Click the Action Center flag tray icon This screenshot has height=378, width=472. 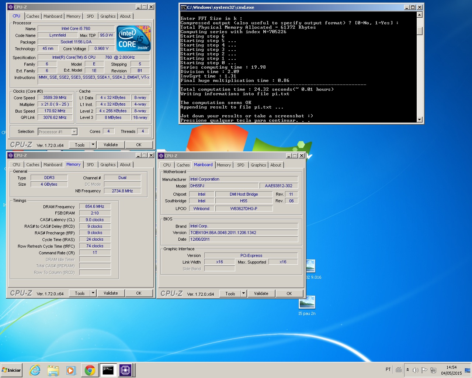(424, 370)
